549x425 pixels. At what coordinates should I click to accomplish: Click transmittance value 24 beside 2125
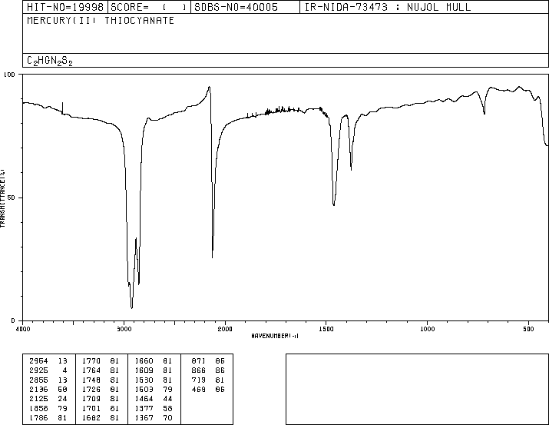point(63,399)
